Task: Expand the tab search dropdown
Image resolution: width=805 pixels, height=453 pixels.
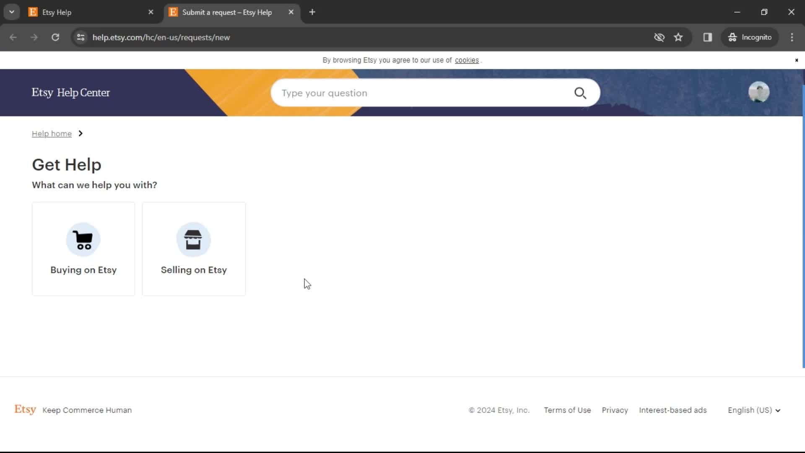Action: tap(12, 12)
